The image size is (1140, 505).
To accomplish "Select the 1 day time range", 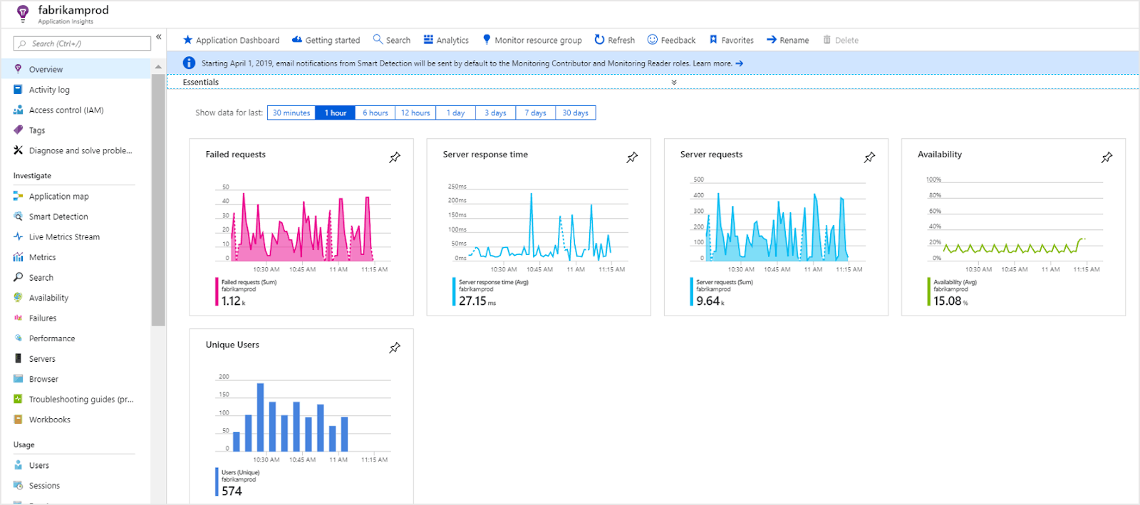I will (x=455, y=113).
